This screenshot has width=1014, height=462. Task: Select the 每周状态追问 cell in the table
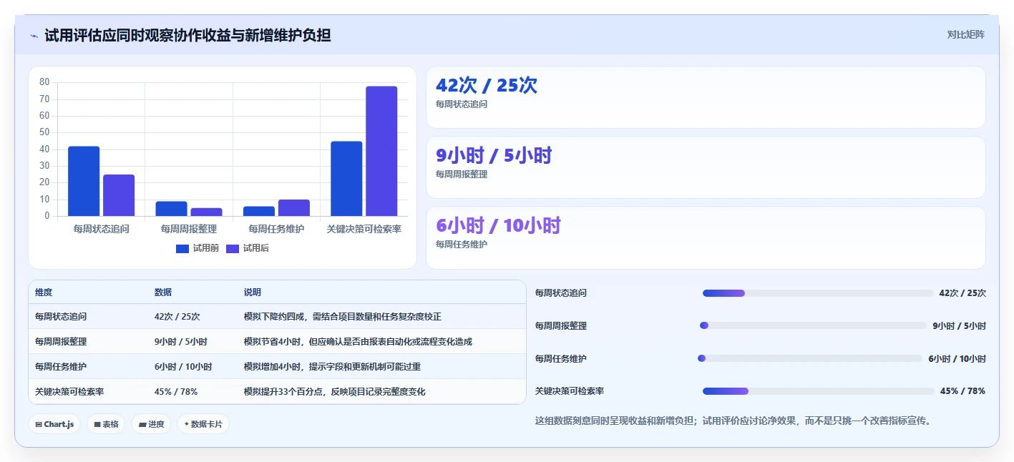point(61,316)
